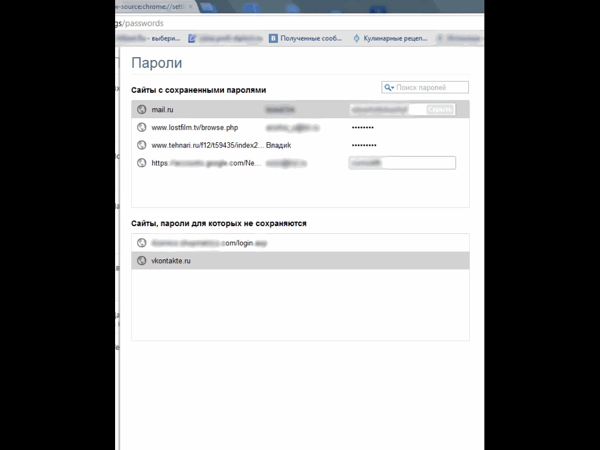Select the vkontakte.ru never-saved row
The width and height of the screenshot is (600, 450).
[301, 260]
